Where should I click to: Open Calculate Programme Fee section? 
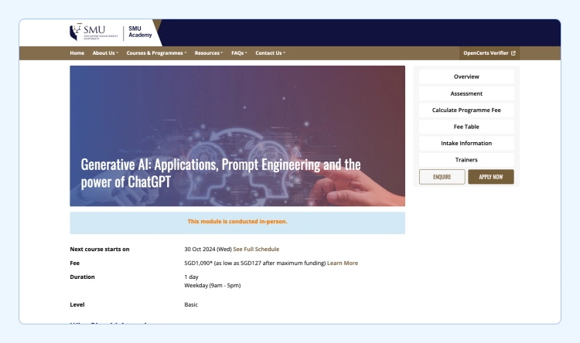[466, 110]
